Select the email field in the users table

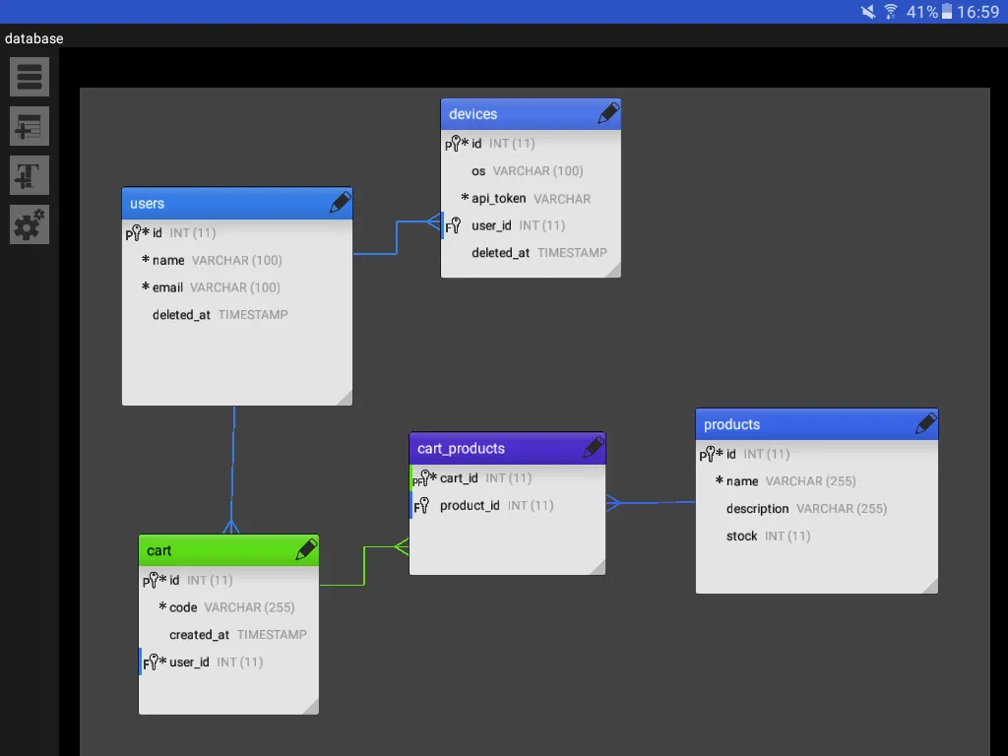tap(162, 287)
